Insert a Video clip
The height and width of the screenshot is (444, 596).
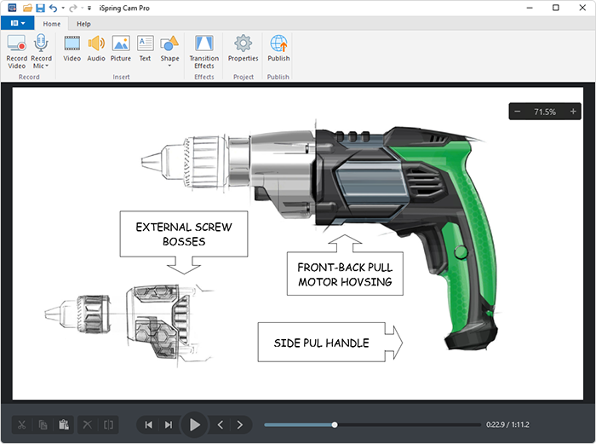tap(72, 48)
